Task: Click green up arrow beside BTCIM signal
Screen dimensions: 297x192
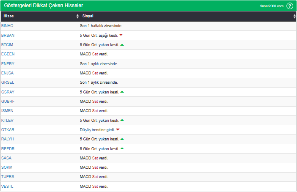Action: click(x=122, y=44)
